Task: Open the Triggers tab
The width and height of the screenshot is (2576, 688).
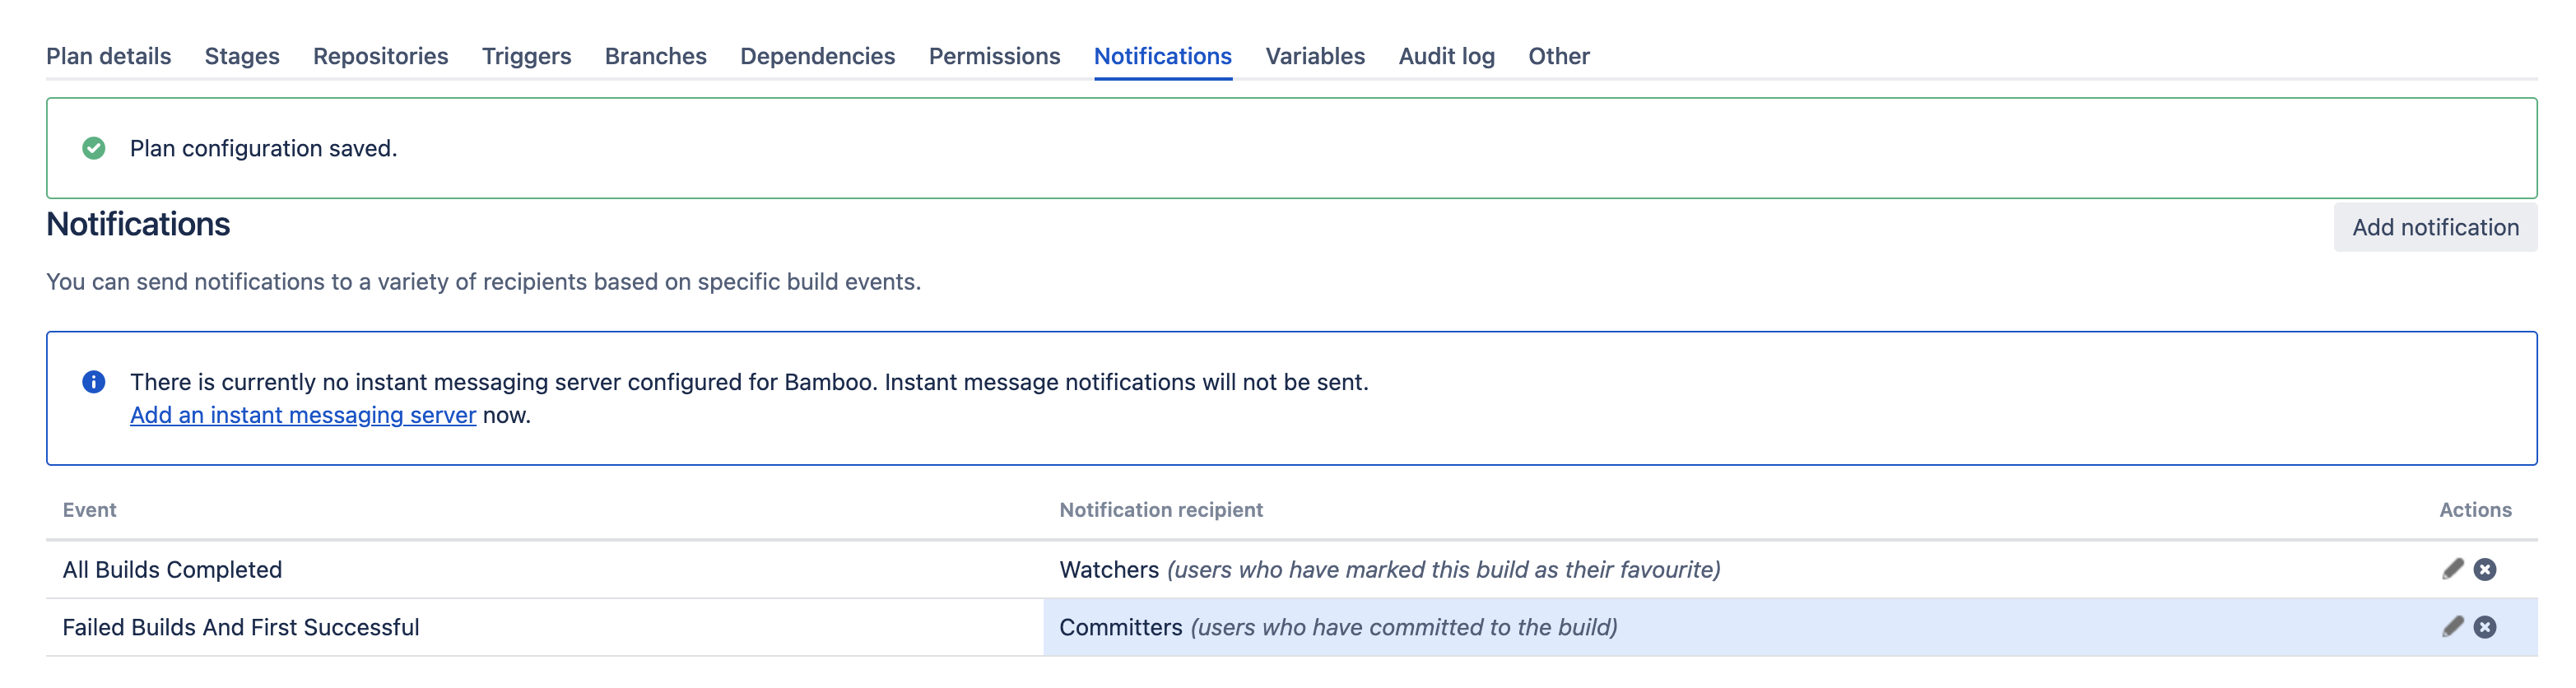Action: click(x=527, y=56)
